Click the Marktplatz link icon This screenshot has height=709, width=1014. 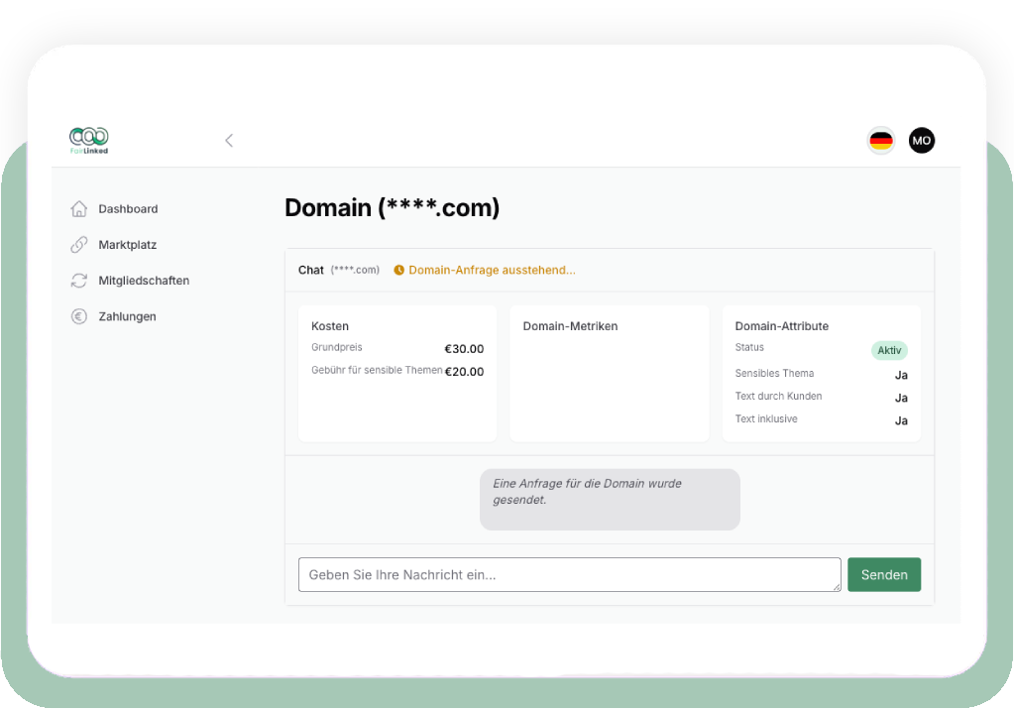[x=79, y=245]
